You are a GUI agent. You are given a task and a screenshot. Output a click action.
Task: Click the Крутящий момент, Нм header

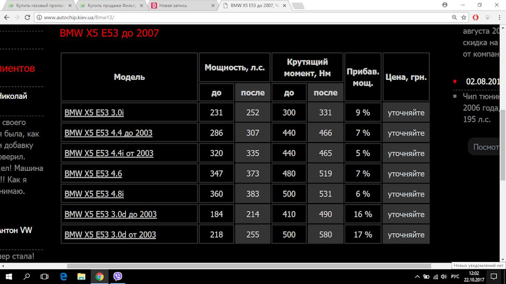[x=307, y=68]
